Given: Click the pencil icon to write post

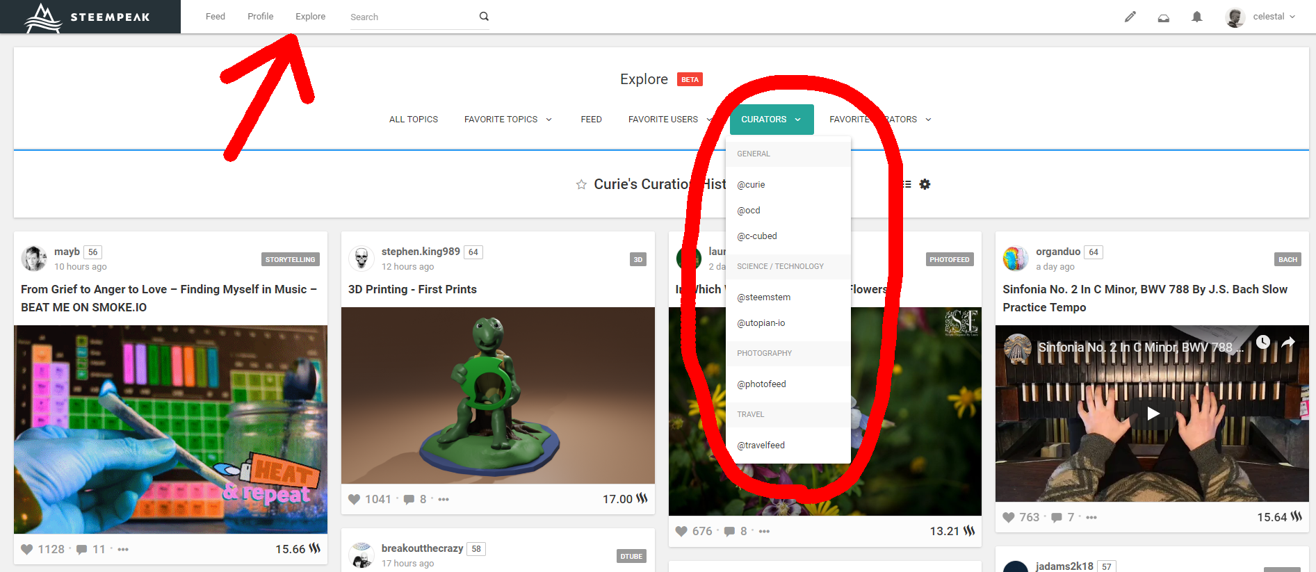Looking at the screenshot, I should [x=1130, y=17].
